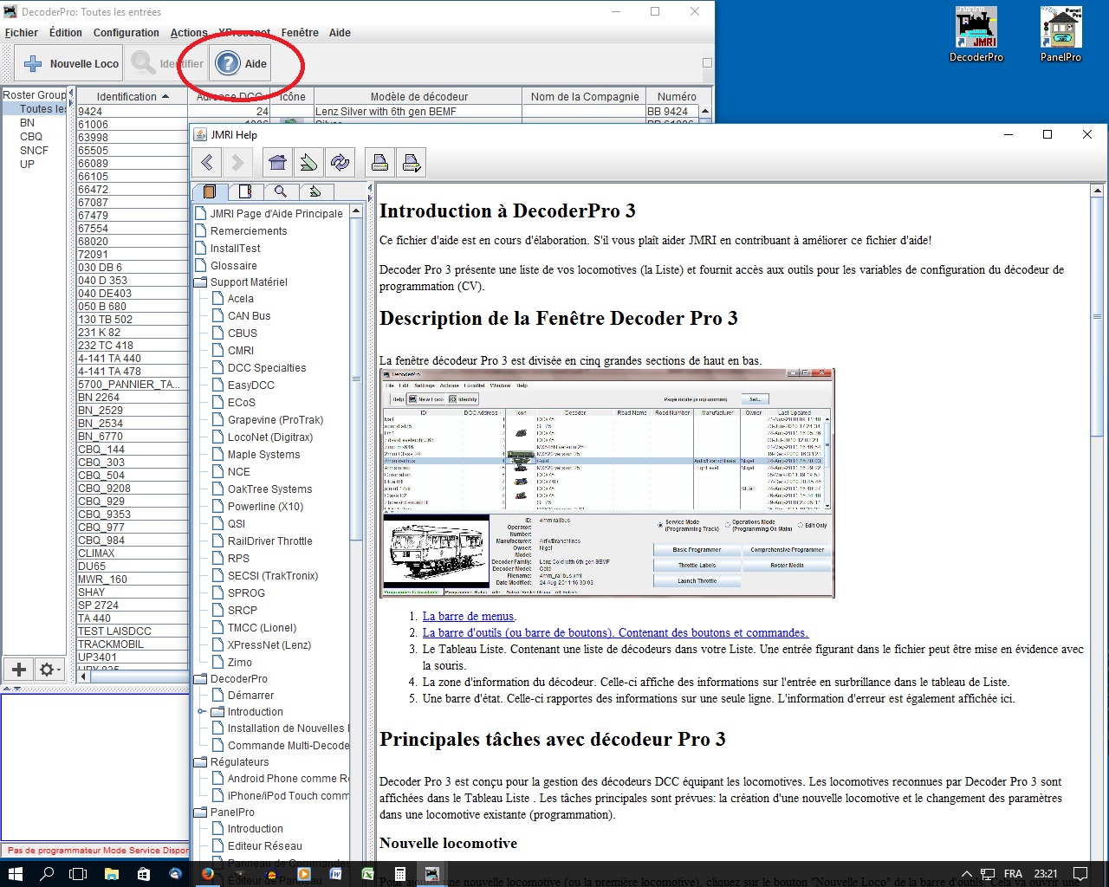1109x887 pixels.
Task: Add current page to favorites toolbar icon
Action: pyautogui.click(x=308, y=162)
